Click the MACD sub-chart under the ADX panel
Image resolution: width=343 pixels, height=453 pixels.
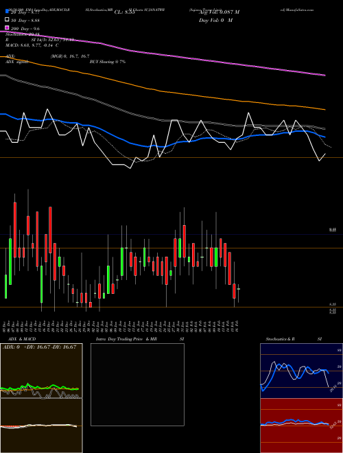pos(41,426)
